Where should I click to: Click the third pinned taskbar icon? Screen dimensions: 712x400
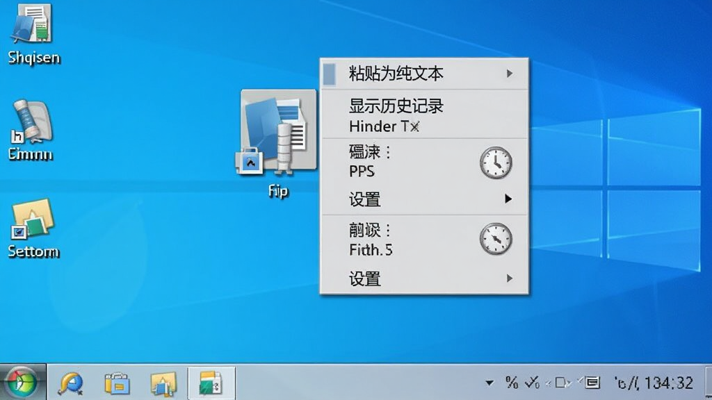pyautogui.click(x=163, y=383)
